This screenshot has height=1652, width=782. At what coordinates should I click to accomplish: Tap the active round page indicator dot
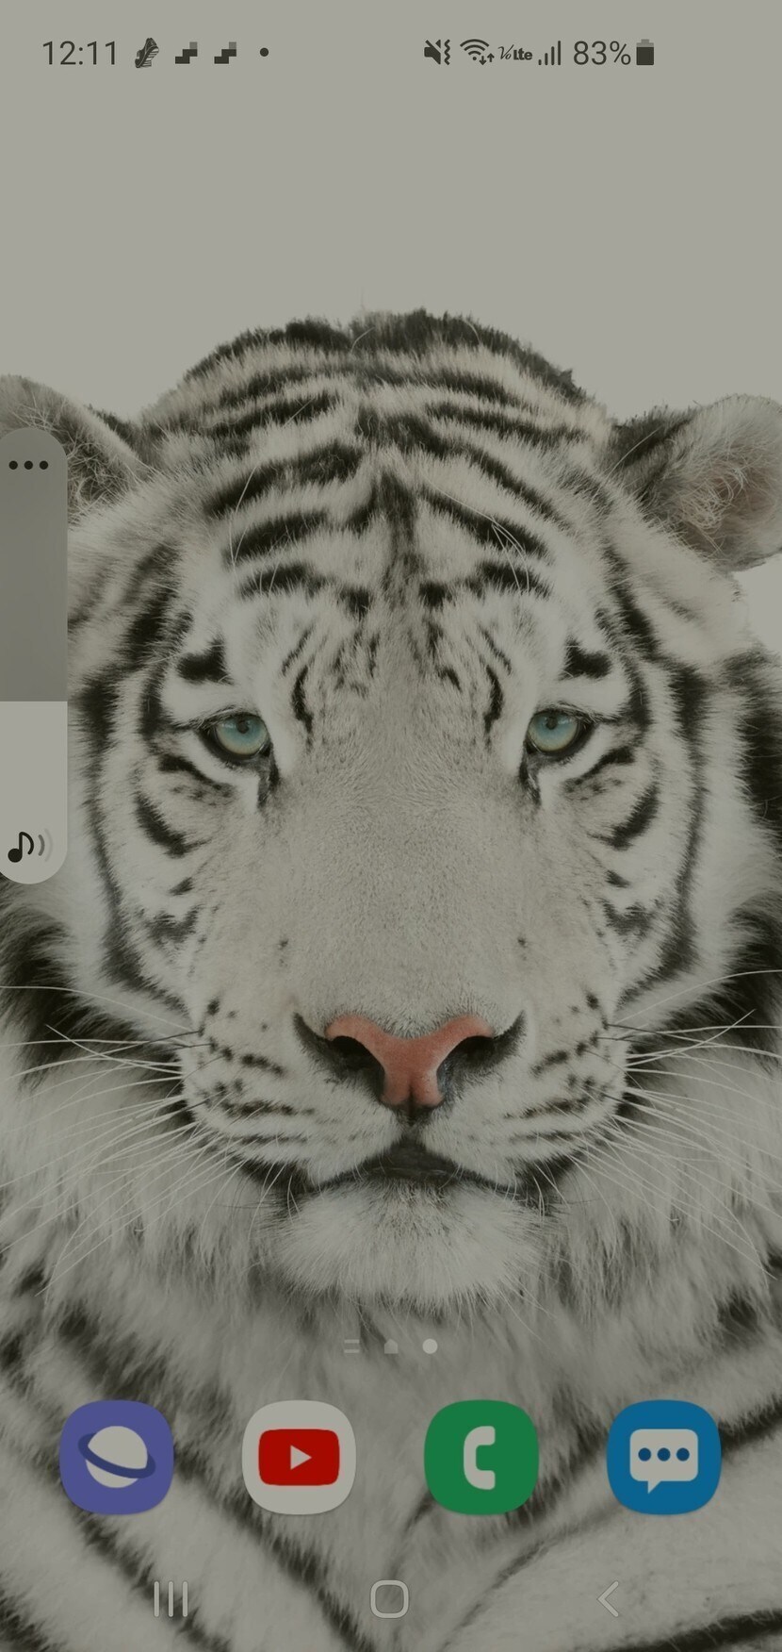point(430,1346)
